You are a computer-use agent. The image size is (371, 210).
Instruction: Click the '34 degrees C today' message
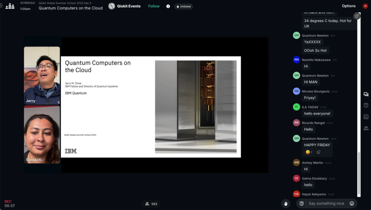click(x=329, y=23)
